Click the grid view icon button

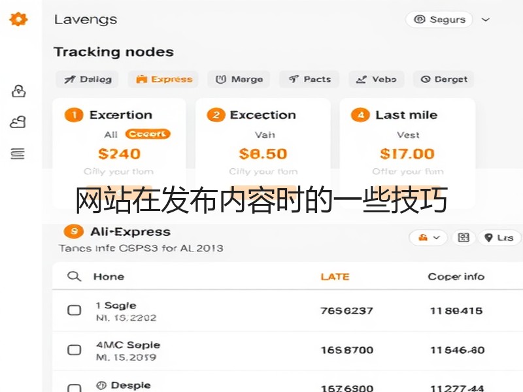click(464, 238)
